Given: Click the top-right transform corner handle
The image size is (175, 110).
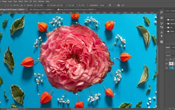Looking at the screenshot, I should click(x=115, y=23).
